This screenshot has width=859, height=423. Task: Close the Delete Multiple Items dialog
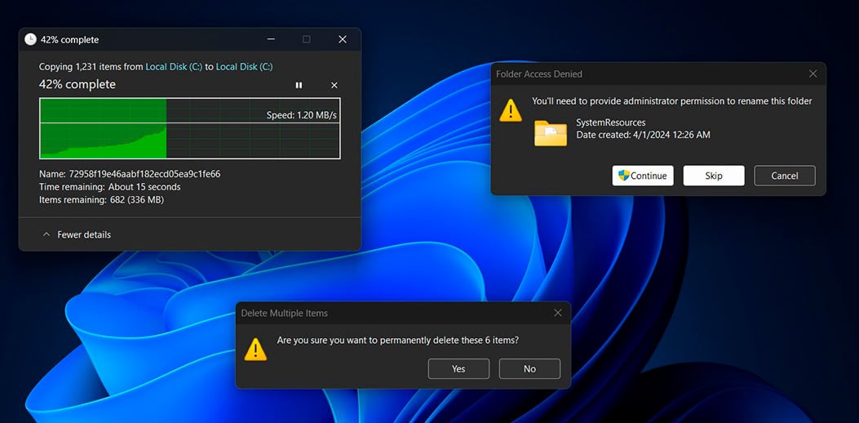558,313
